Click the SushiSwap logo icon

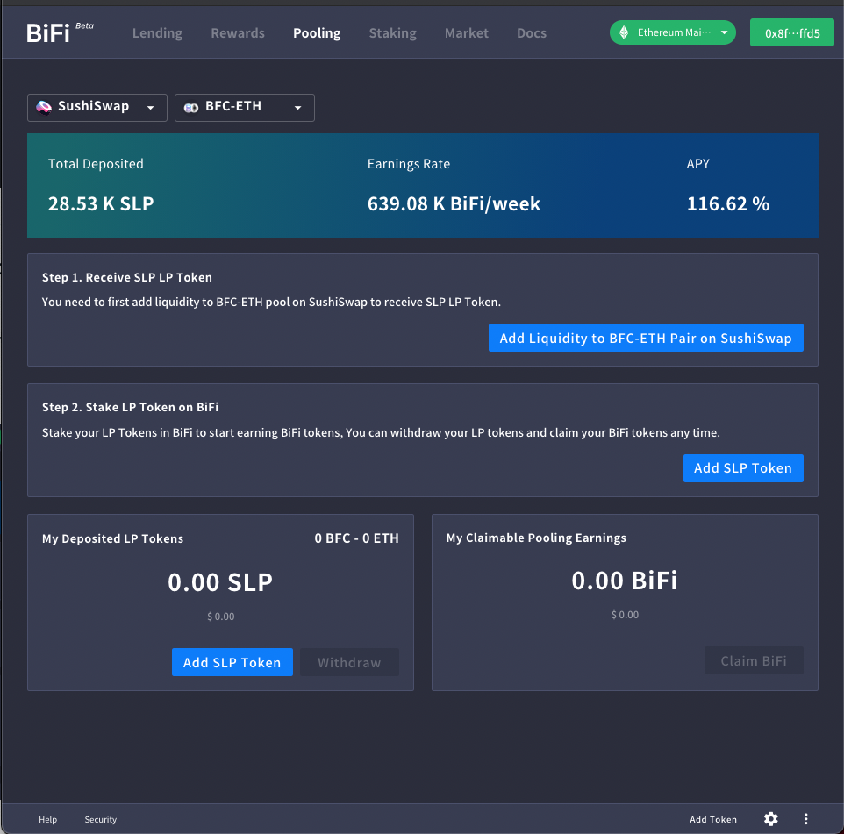point(44,108)
